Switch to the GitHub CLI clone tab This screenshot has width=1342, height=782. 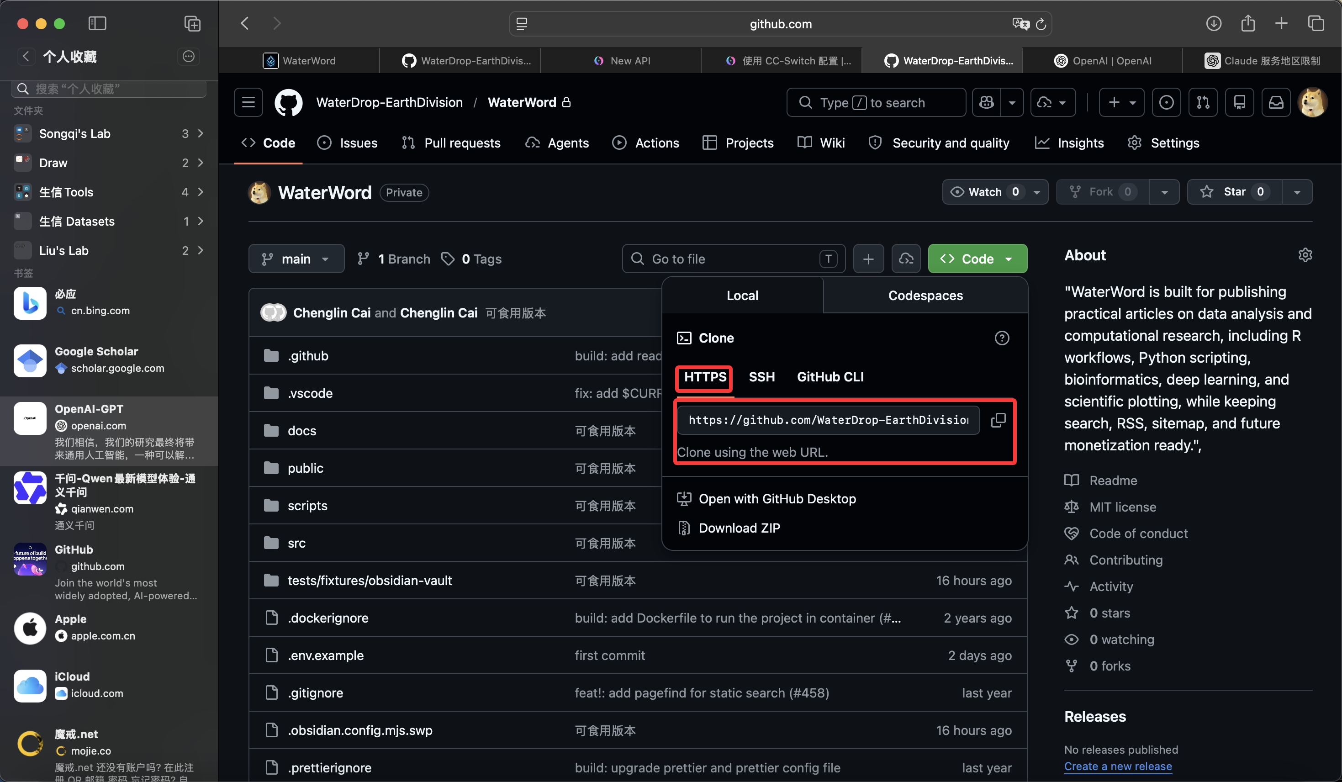point(830,377)
